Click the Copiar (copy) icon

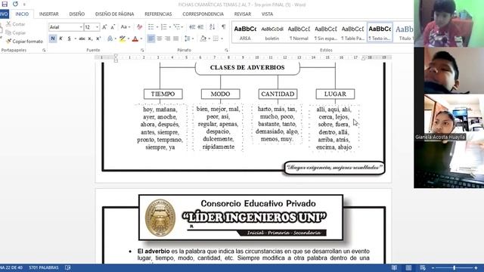click(x=8, y=32)
